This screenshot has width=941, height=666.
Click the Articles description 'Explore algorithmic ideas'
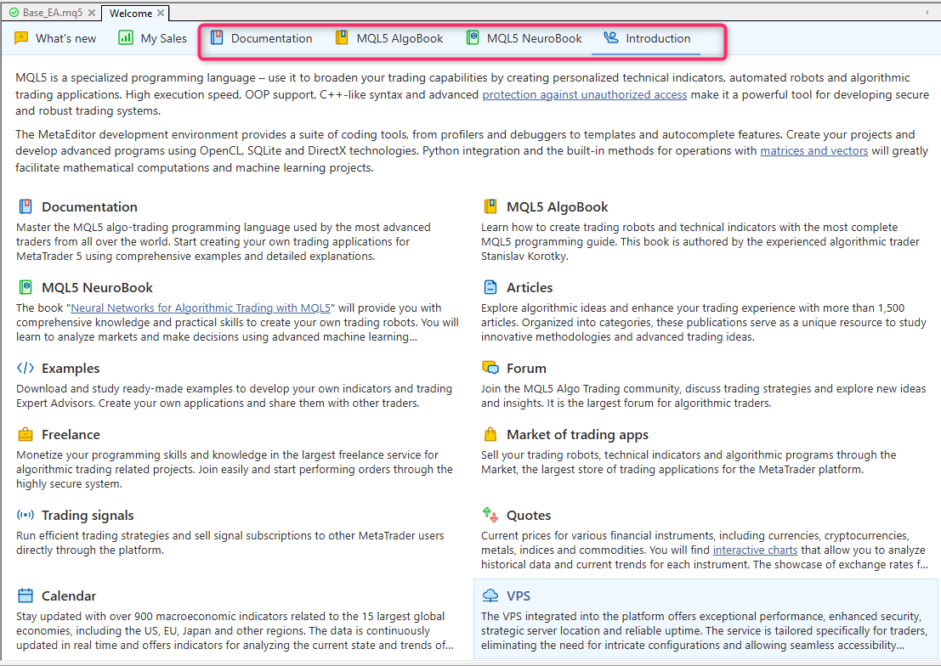coord(703,322)
